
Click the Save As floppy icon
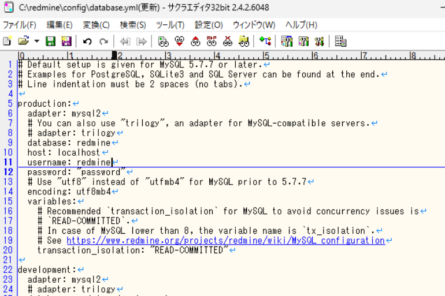(x=66, y=41)
